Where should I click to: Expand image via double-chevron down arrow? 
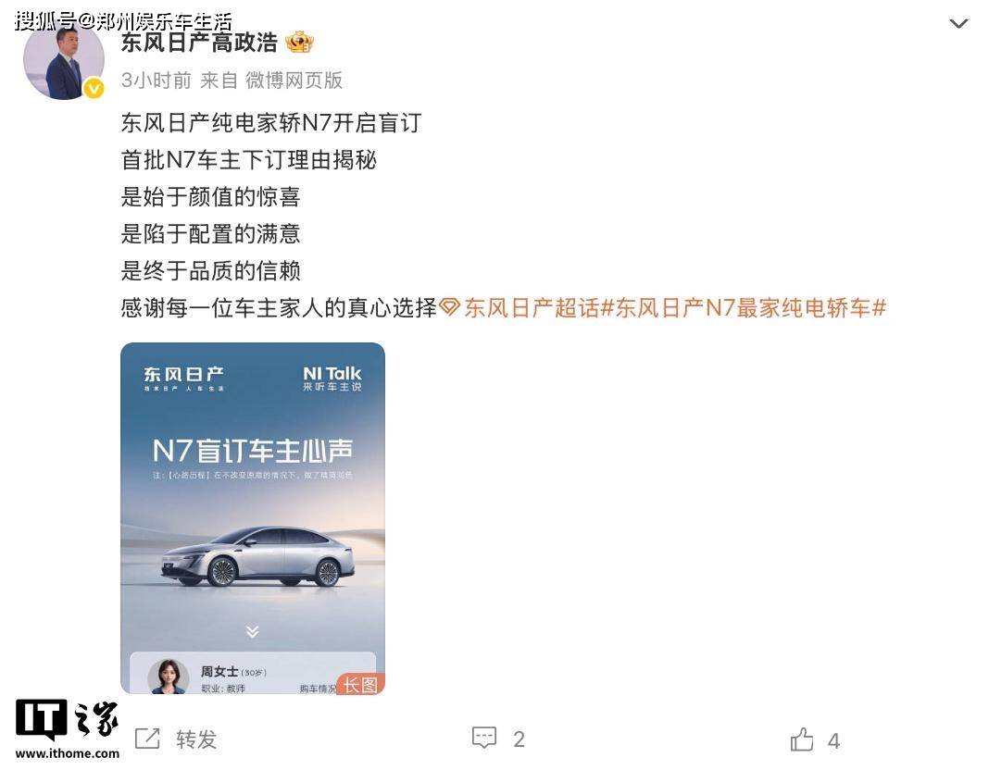coord(252,631)
